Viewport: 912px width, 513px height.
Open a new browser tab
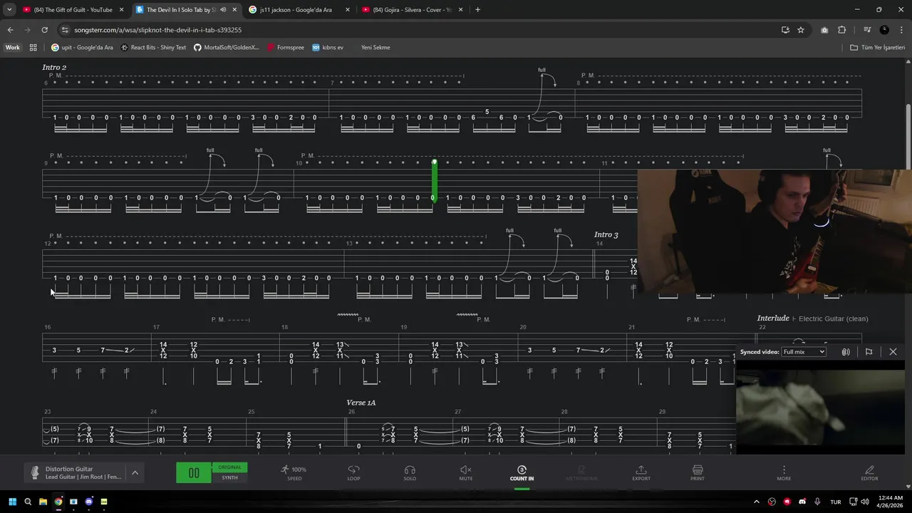pos(477,10)
